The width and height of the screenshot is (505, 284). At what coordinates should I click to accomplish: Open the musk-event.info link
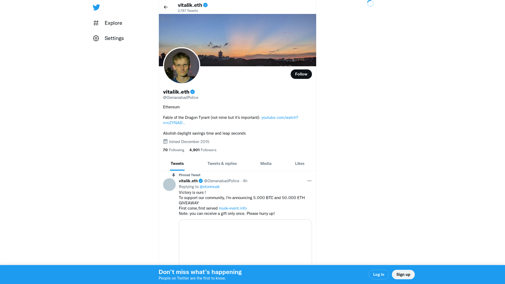233,208
